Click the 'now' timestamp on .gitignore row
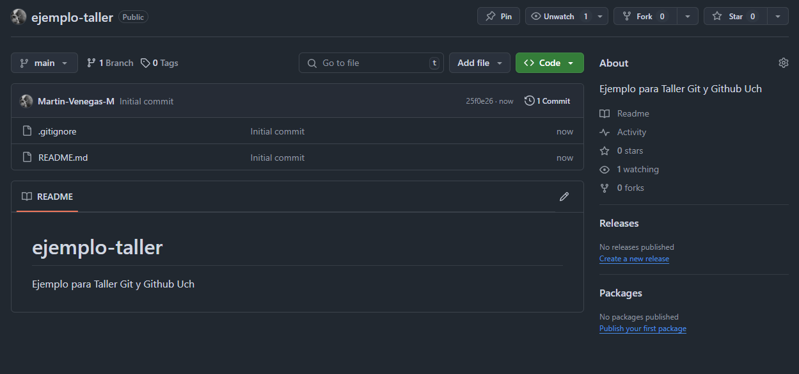Screen dimensions: 799x374 (x=565, y=131)
